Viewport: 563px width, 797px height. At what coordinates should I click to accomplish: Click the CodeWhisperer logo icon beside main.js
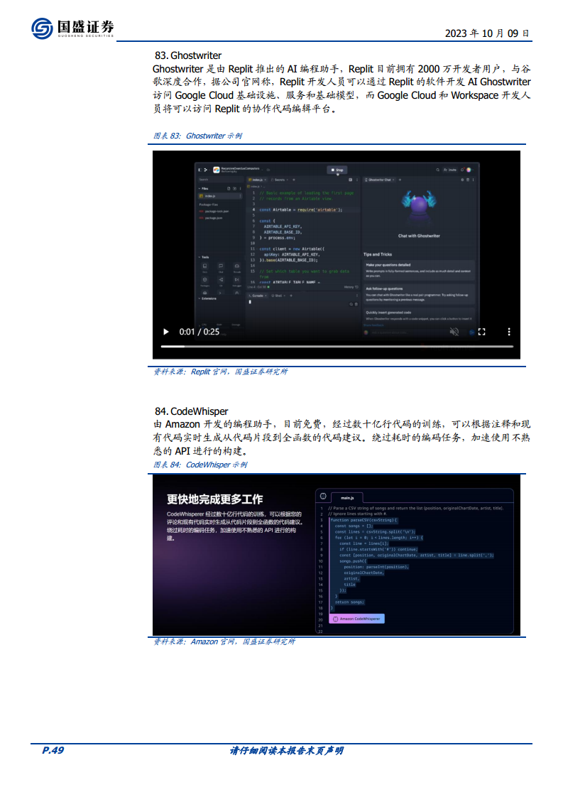(323, 496)
